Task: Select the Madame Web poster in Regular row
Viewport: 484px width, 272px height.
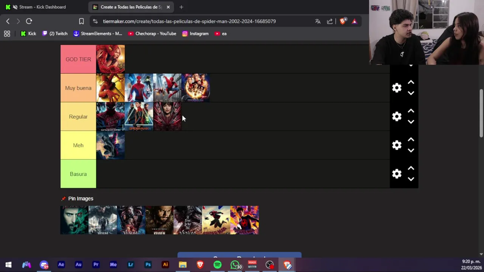Action: pyautogui.click(x=167, y=117)
